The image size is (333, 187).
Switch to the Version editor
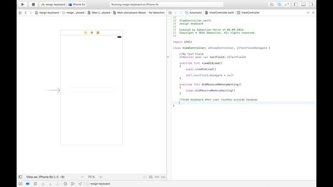(287, 5)
